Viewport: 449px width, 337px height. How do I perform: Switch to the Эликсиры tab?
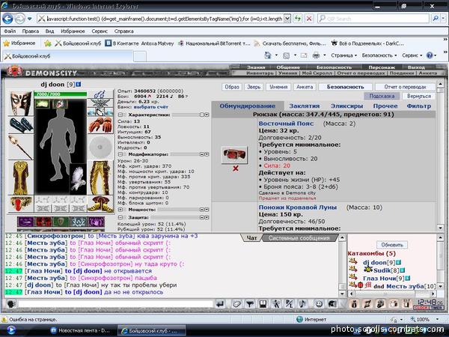pos(346,106)
